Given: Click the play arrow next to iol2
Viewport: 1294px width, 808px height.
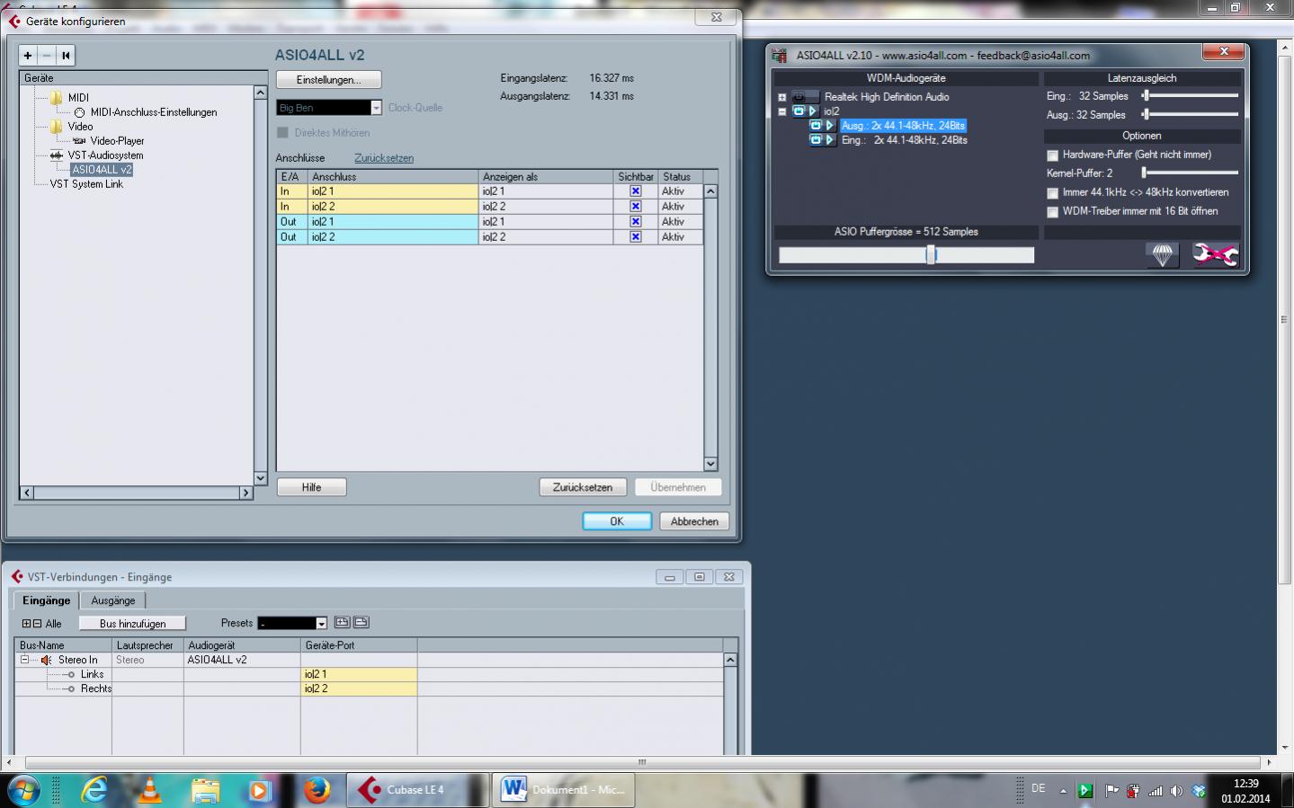Looking at the screenshot, I should [x=813, y=111].
